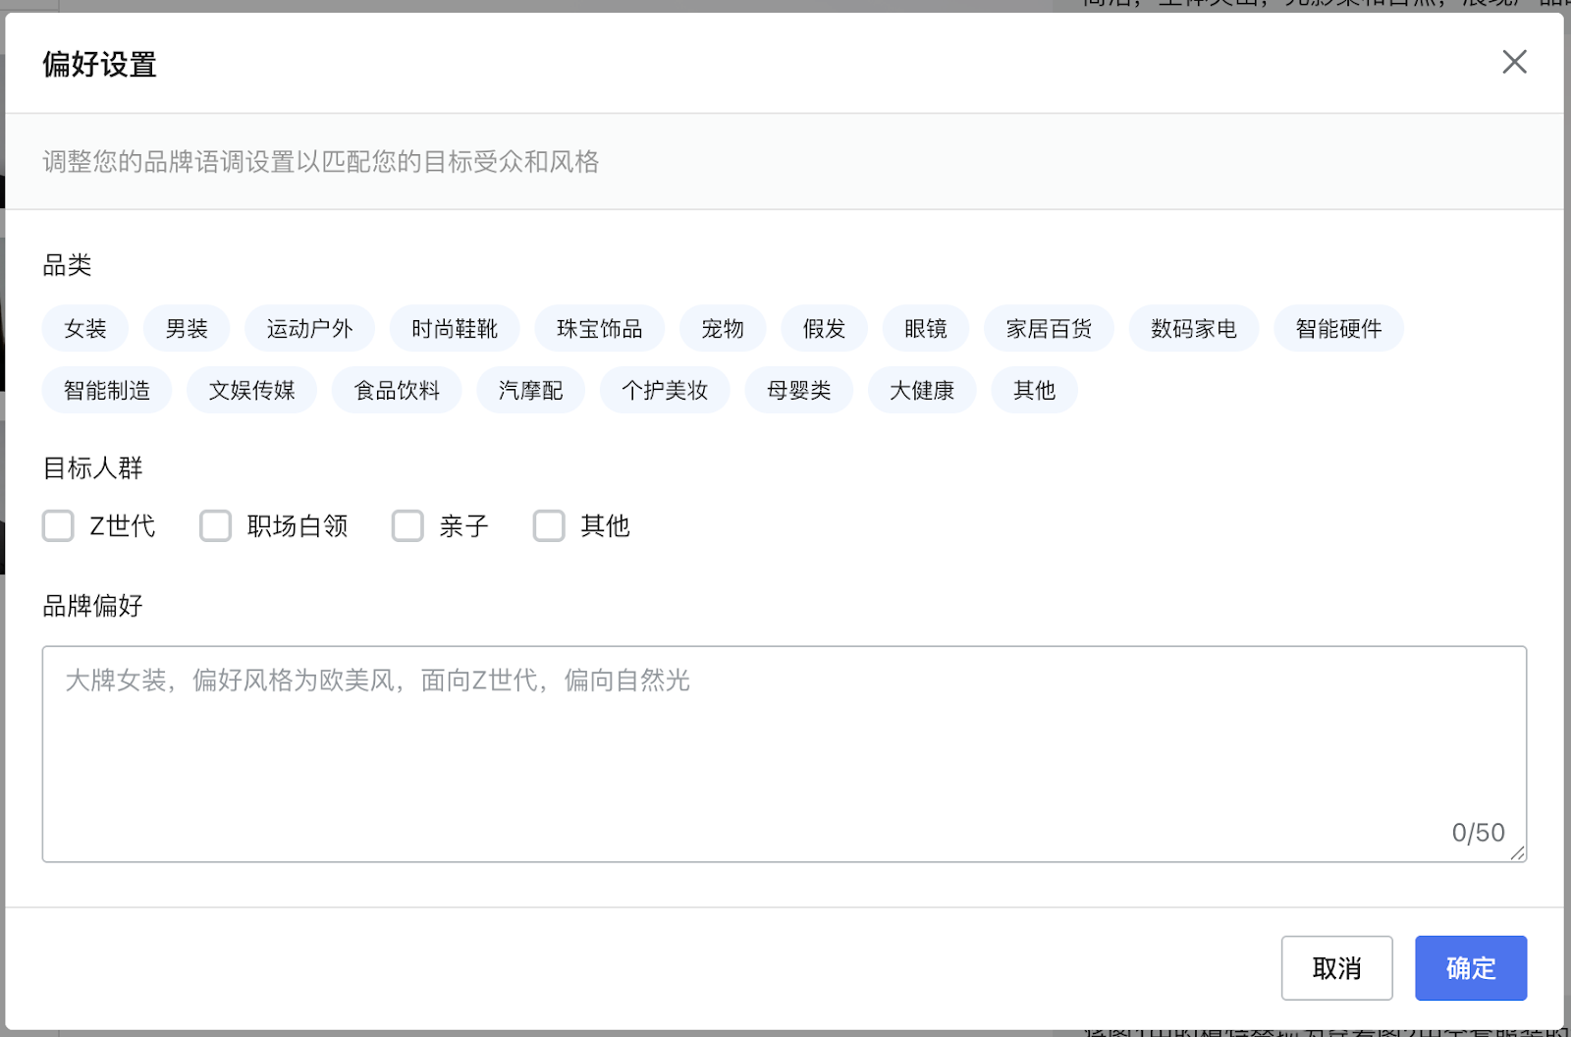Image resolution: width=1571 pixels, height=1037 pixels.
Task: Select the 宠物 category tag
Action: point(723,329)
